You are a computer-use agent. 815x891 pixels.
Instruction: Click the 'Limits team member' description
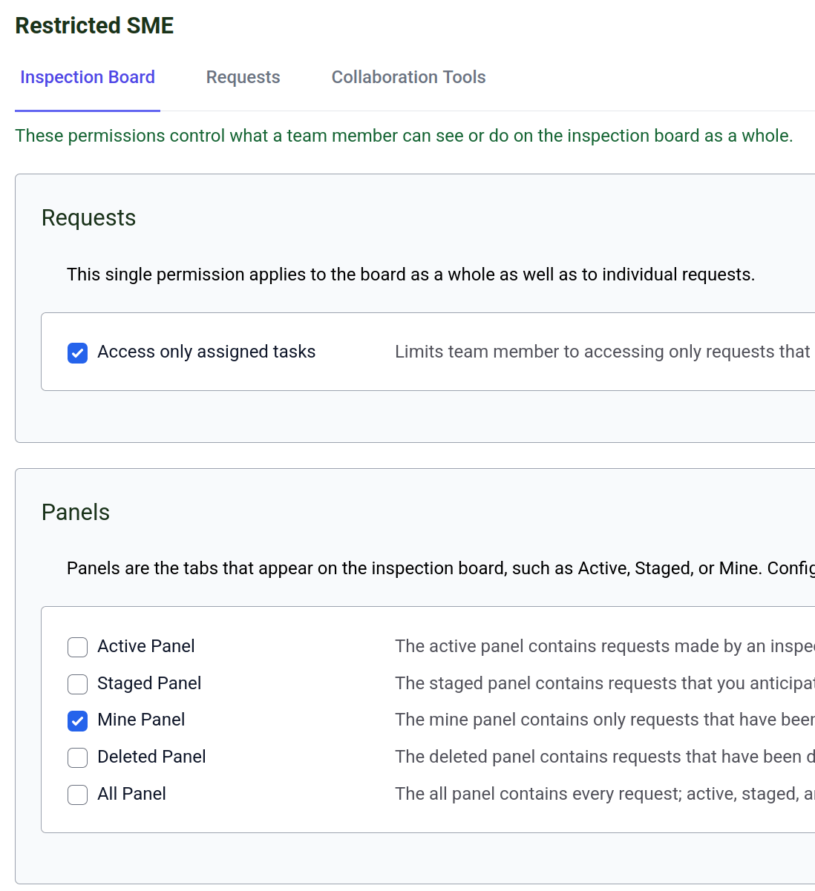coord(602,352)
